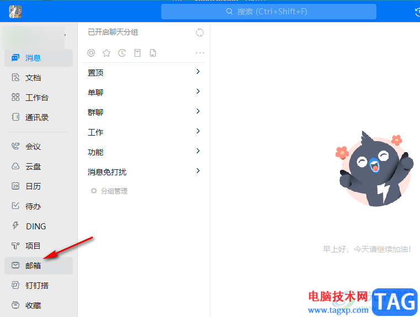The image size is (420, 317).
Task: Open 通讯录 contacts
Action: coord(39,117)
